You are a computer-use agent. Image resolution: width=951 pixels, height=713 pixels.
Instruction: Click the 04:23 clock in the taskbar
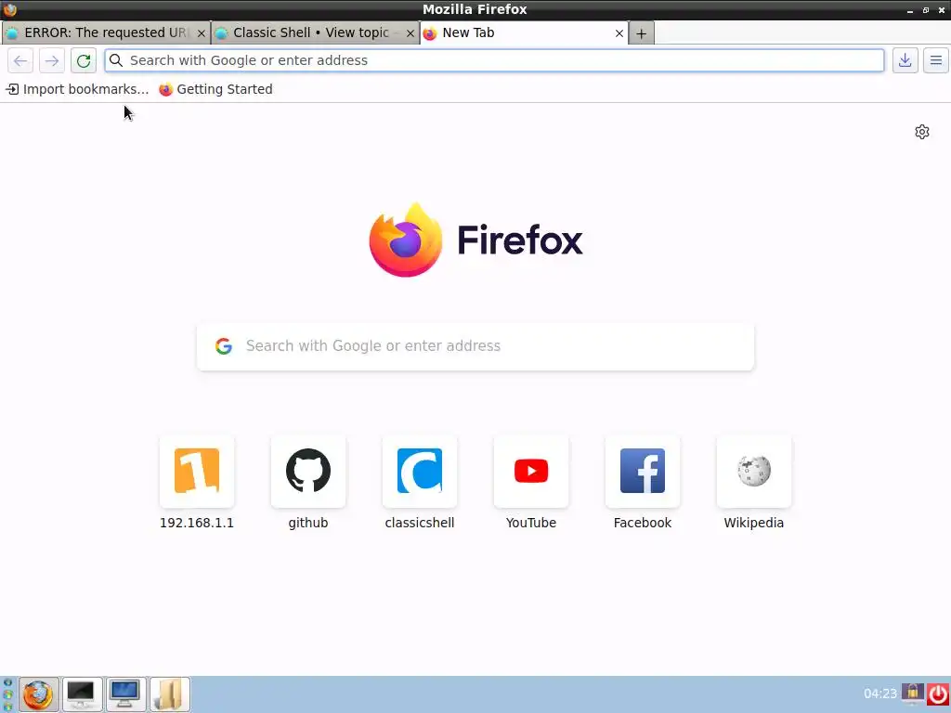[880, 694]
